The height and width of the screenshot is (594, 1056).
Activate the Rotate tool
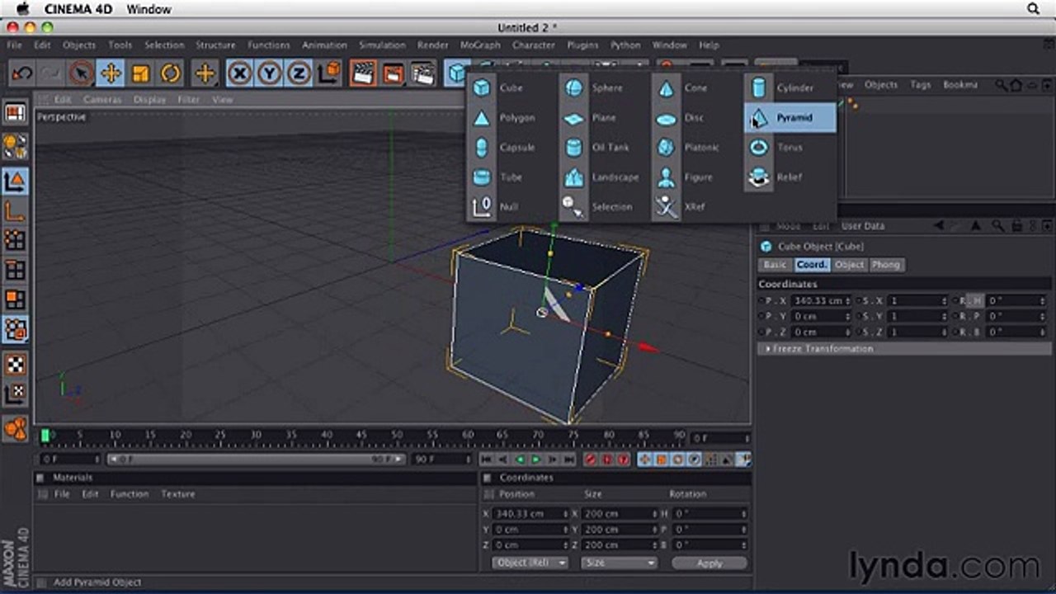pyautogui.click(x=170, y=73)
